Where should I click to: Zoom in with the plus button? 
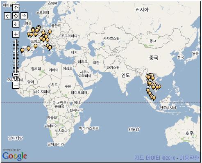[16, 34]
